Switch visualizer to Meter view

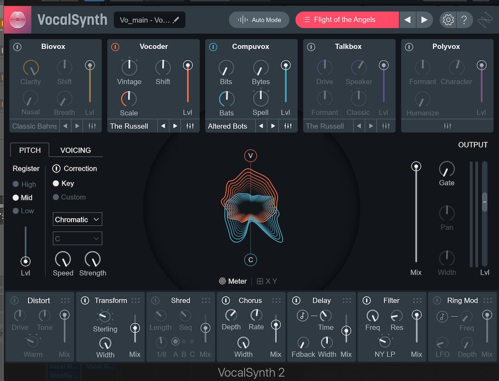point(233,281)
